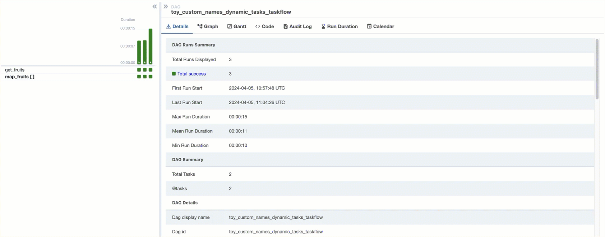Select the get_fruits task row
605x237 pixels.
15,70
